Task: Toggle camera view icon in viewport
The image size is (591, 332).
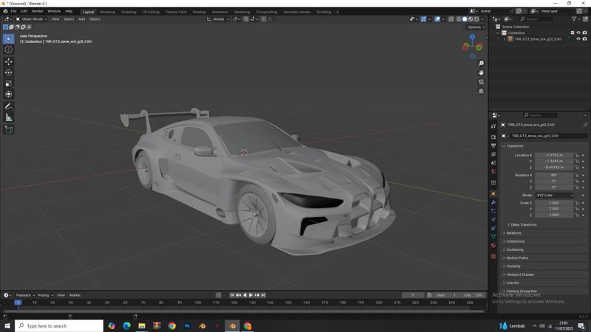Action: click(481, 82)
